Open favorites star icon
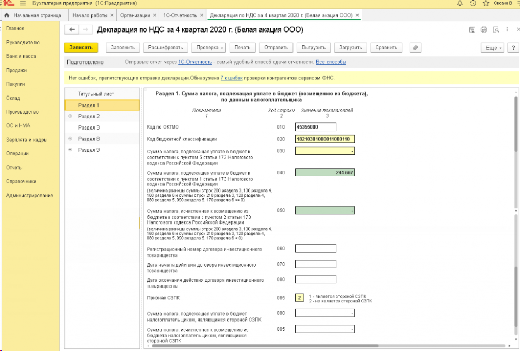This screenshot has width=520, height=351. tap(486, 3)
